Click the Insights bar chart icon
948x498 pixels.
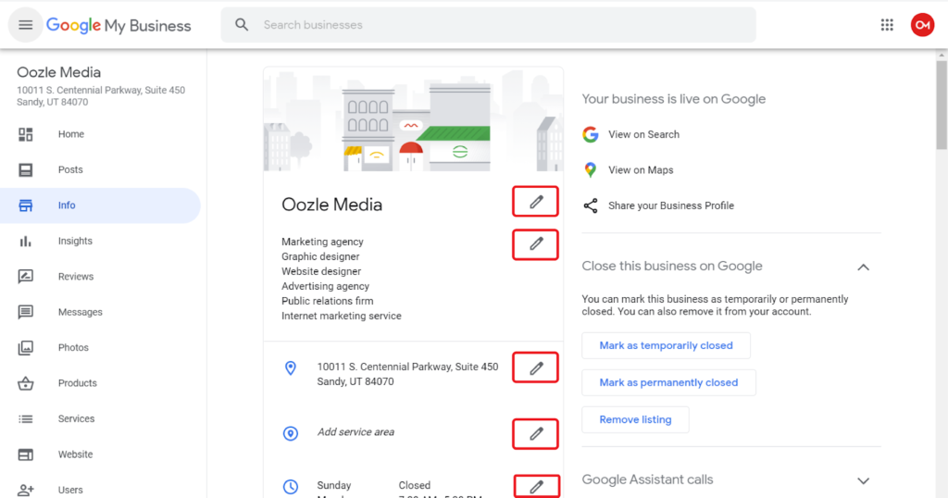point(25,242)
